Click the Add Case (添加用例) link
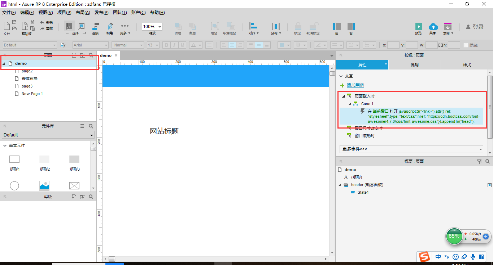This screenshot has width=493, height=265. (x=355, y=85)
